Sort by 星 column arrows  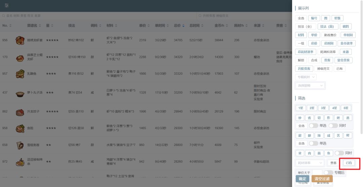tap(52, 26)
